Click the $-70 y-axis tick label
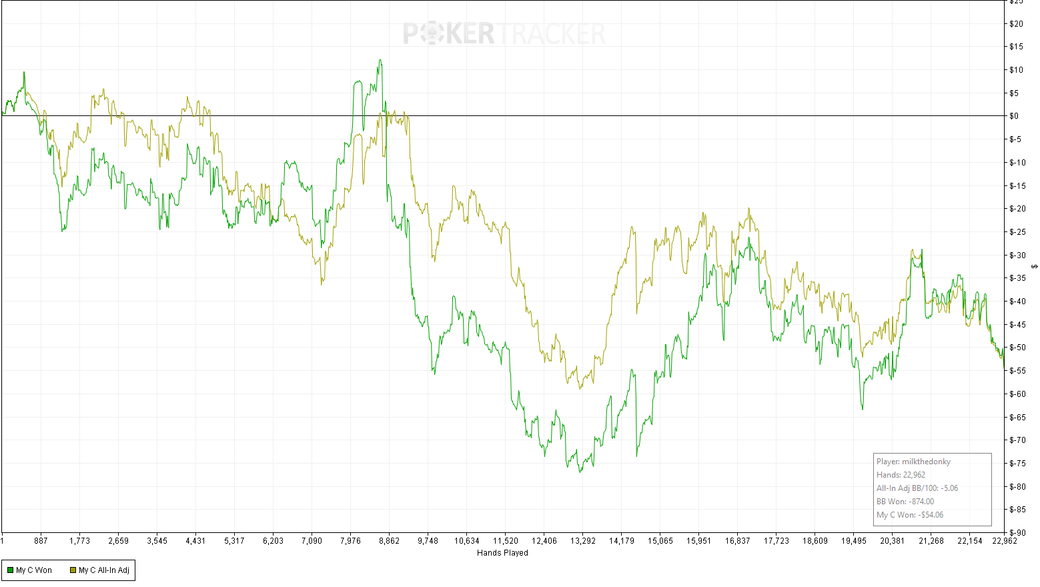The width and height of the screenshot is (1040, 587). tap(1017, 440)
